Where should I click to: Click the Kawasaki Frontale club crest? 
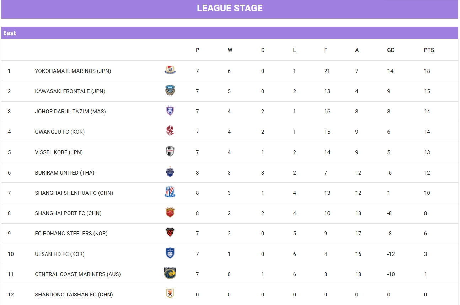(170, 91)
